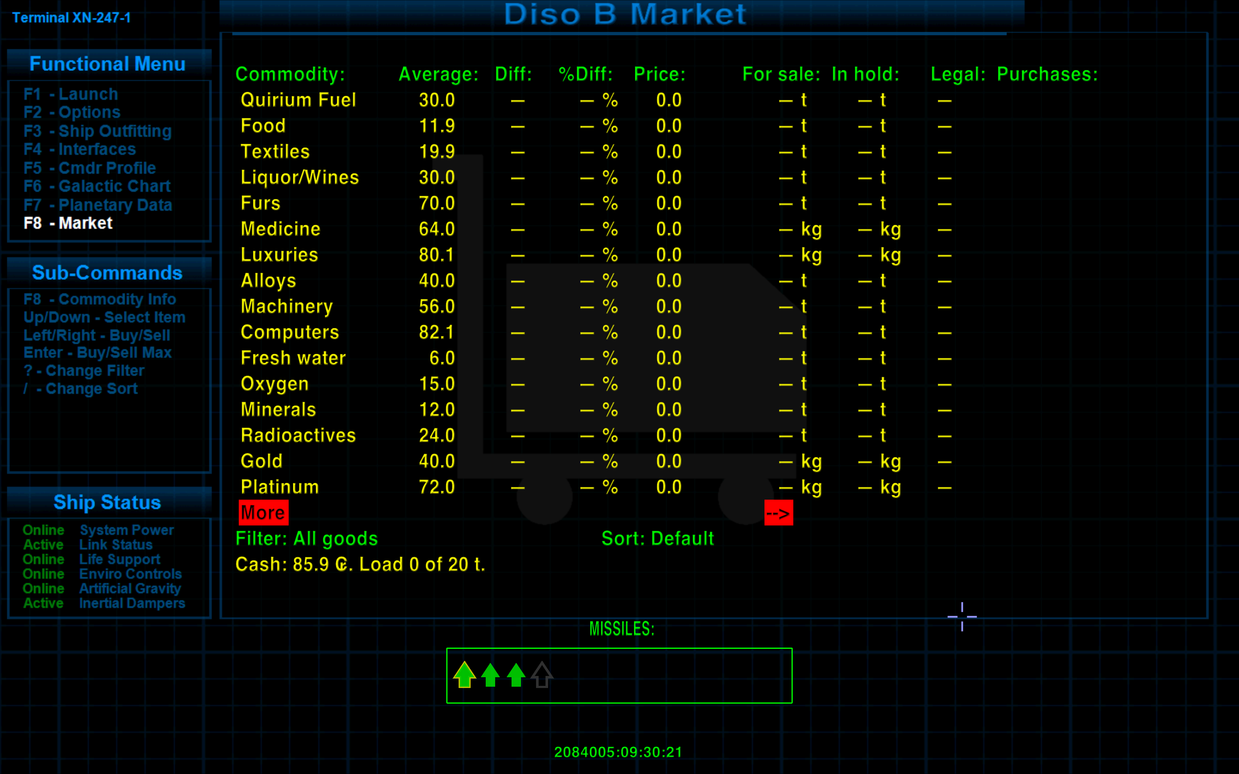The image size is (1239, 774).
Task: Click the Change Sort sub-command
Action: (x=80, y=389)
